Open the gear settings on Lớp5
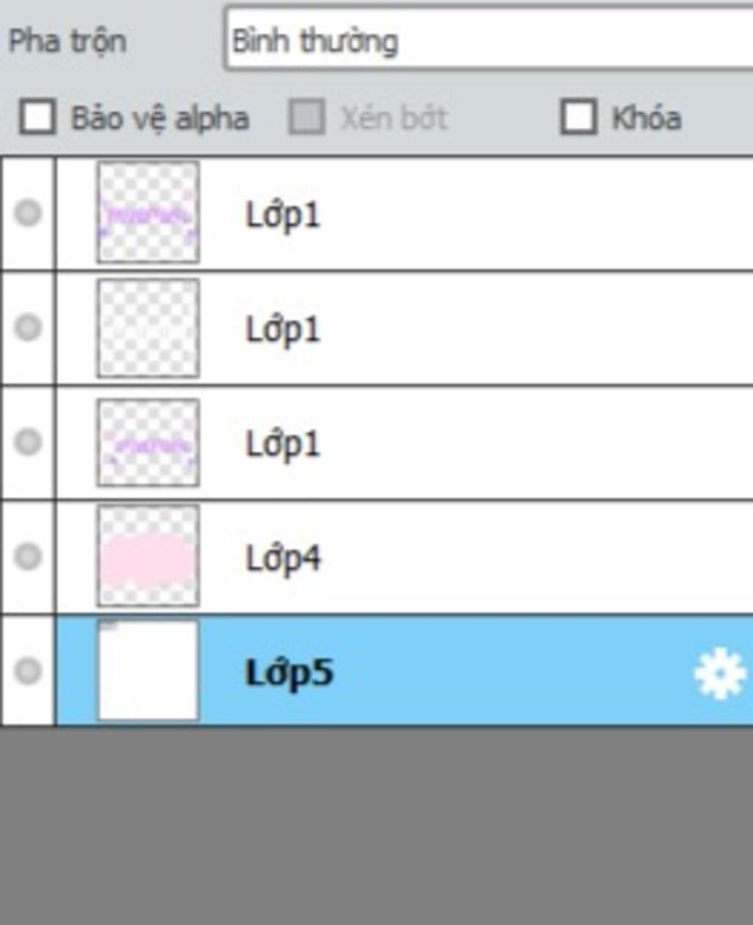This screenshot has width=753, height=925. [719, 672]
